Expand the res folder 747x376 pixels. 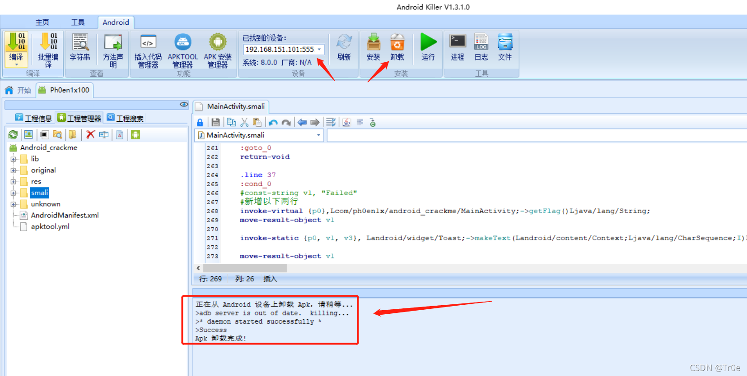pyautogui.click(x=13, y=182)
